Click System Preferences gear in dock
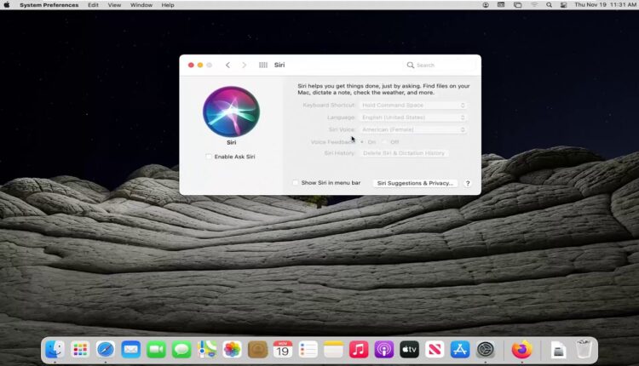Image resolution: width=639 pixels, height=366 pixels. (x=486, y=349)
